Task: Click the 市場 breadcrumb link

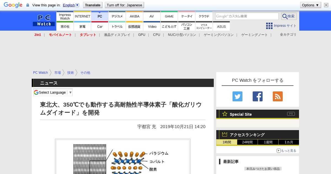Action: click(58, 73)
